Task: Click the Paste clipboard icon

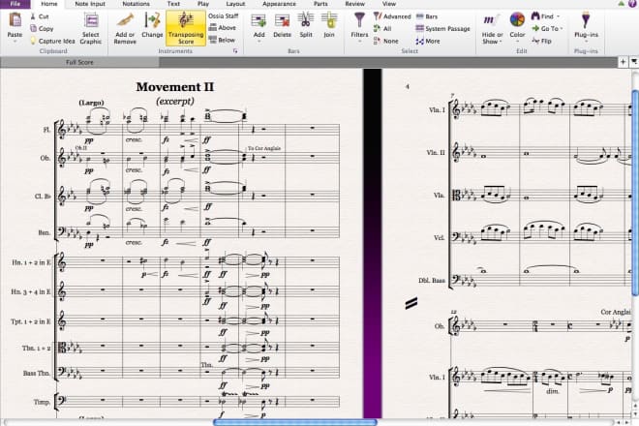Action: pyautogui.click(x=15, y=20)
